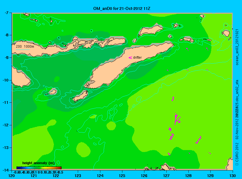
Task: Click the longitude axis label '127'
Action: click(166, 176)
